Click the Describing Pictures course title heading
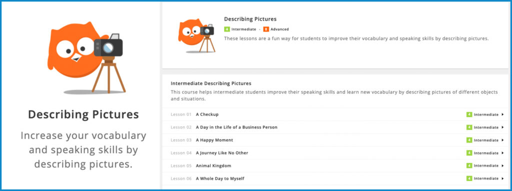512x191 pixels. pos(250,19)
